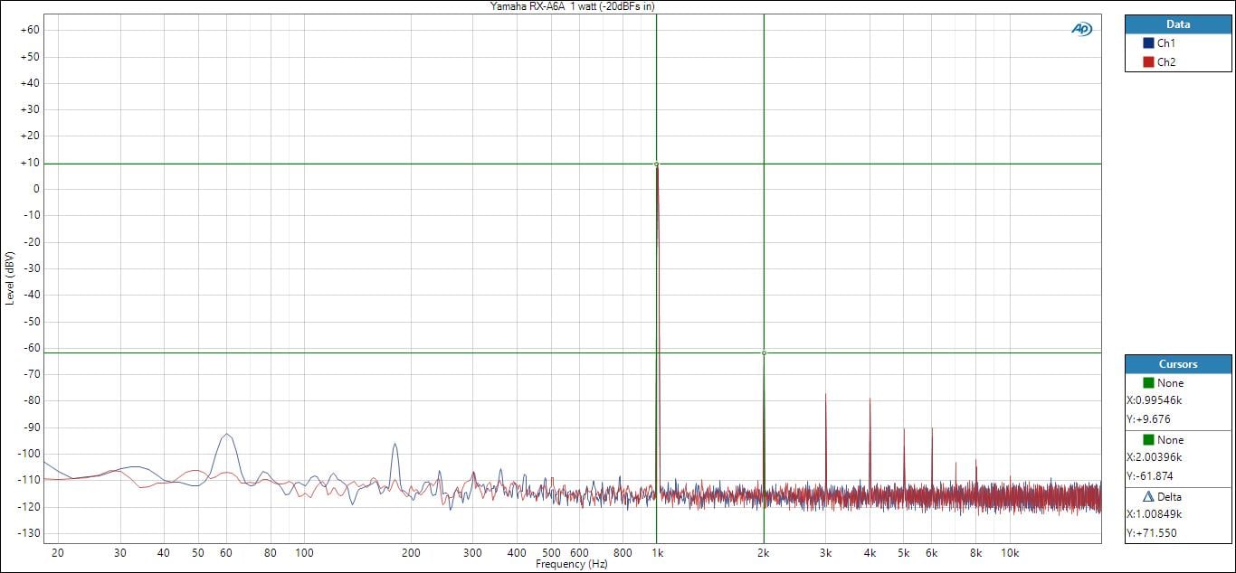This screenshot has height=573, width=1236.
Task: Click the cursor marker at the 1k peak top
Action: click(x=656, y=164)
